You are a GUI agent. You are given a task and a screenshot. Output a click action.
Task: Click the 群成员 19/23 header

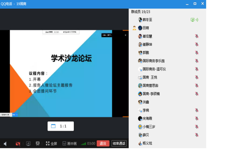pyautogui.click(x=141, y=12)
